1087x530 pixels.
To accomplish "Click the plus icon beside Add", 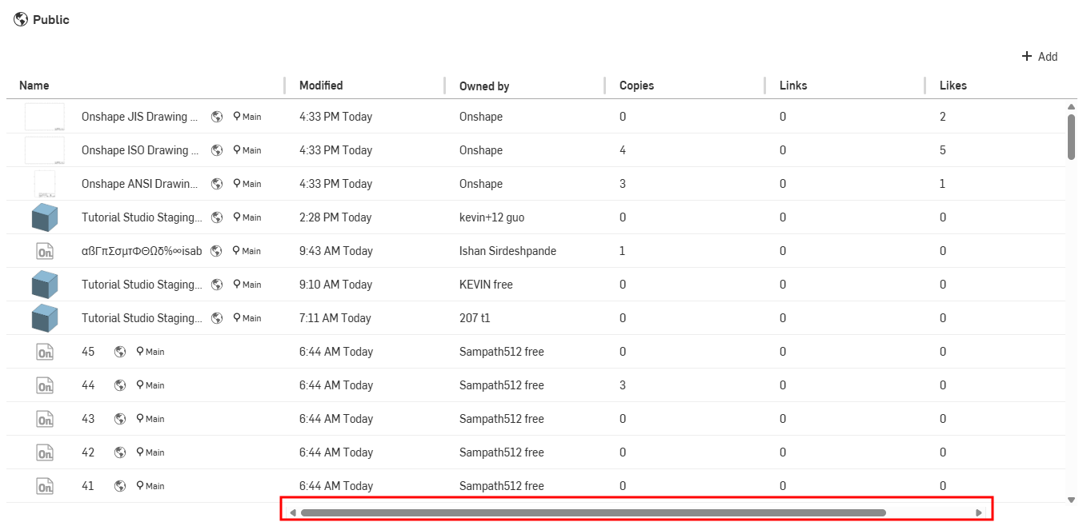I will pos(1025,56).
